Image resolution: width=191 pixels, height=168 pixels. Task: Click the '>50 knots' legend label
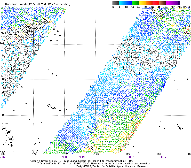click(x=184, y=7)
